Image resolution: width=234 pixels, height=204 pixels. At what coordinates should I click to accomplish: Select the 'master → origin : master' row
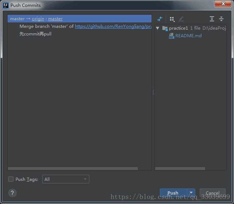pyautogui.click(x=80, y=19)
